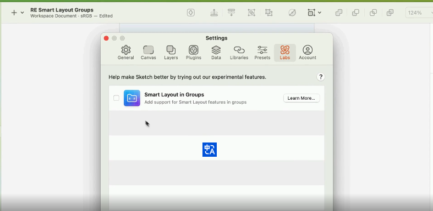The image size is (433, 211).
Task: Click the Subtract boolean toolbar icon
Action: point(355,13)
